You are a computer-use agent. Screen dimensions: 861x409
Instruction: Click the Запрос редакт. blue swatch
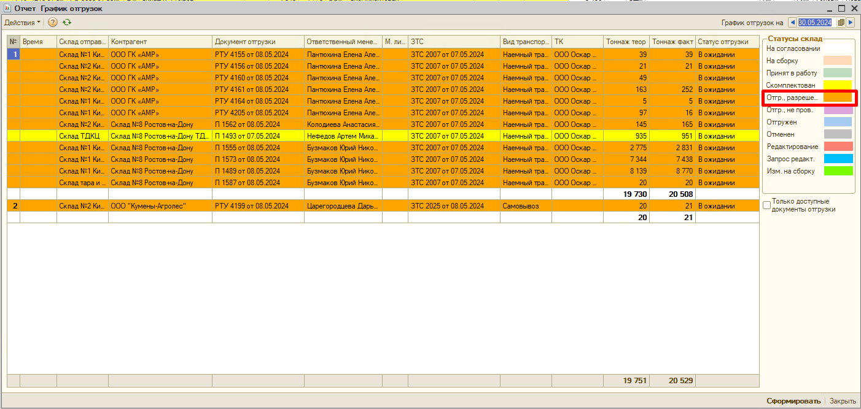point(838,159)
